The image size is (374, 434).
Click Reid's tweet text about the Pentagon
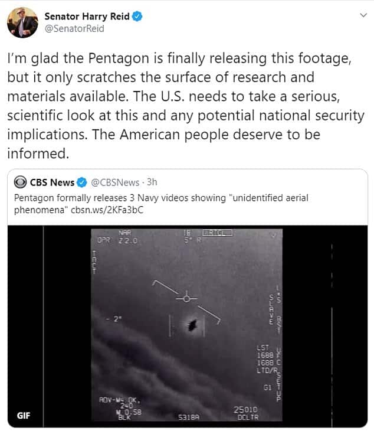186,106
